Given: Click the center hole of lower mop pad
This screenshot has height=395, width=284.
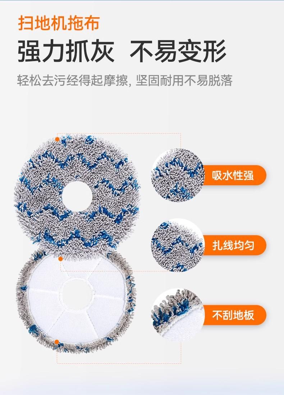Looking at the screenshot, I should (77, 295).
